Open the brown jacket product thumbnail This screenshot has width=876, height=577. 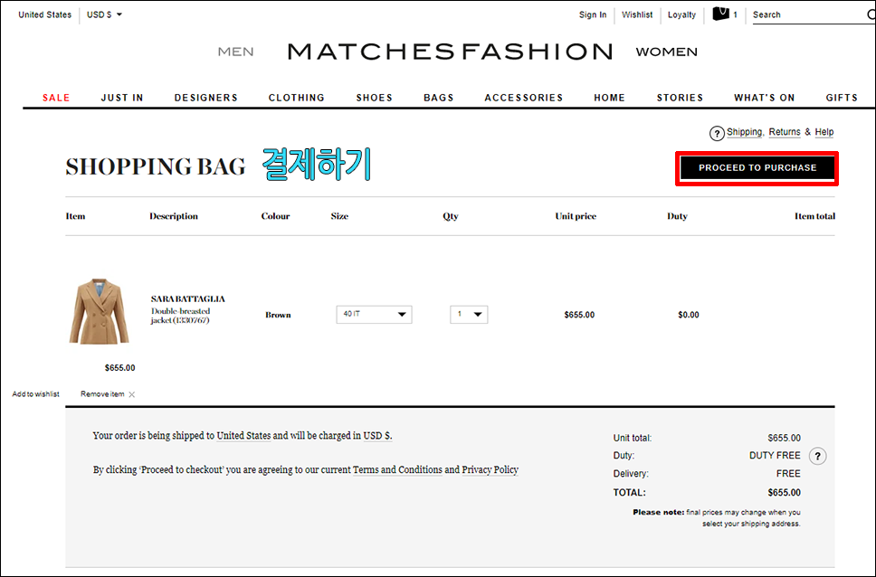coord(99,311)
